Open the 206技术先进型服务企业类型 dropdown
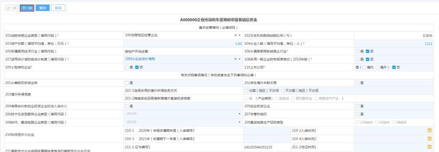 click(x=183, y=114)
